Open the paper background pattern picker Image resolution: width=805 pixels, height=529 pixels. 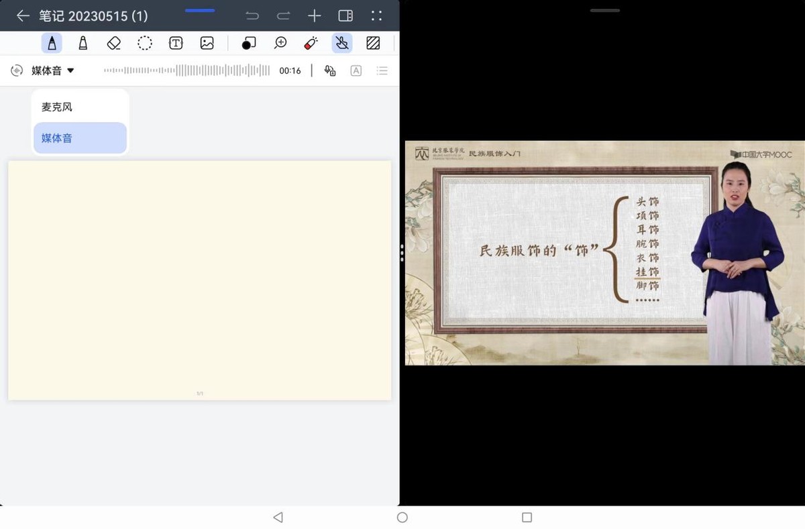[373, 42]
